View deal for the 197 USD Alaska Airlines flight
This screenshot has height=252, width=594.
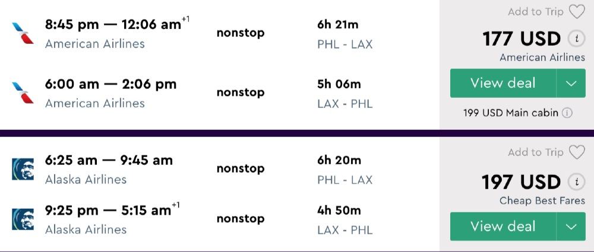tap(503, 227)
